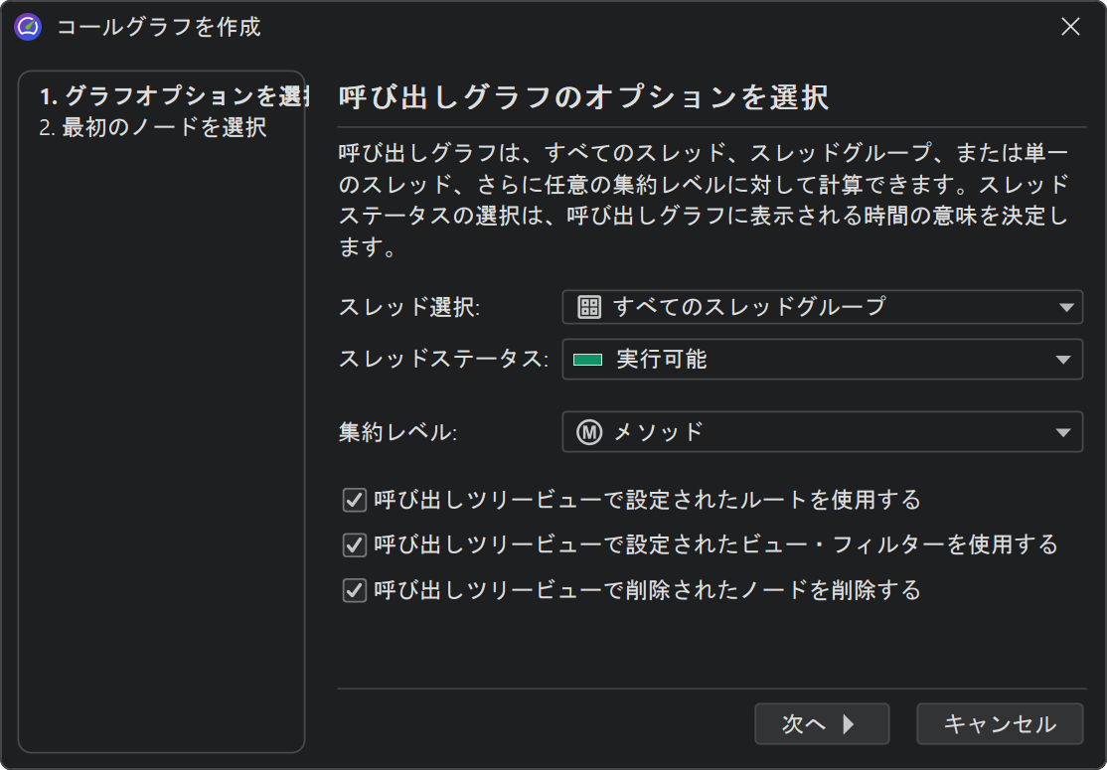This screenshot has height=770, width=1107.
Task: Click the arrow of 実行可能 combo box
Action: pyautogui.click(x=1063, y=360)
